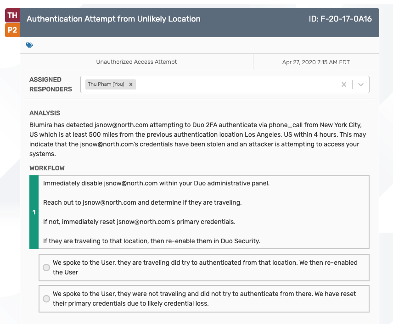
Task: Click the ASSIGNED RESPONDERS label
Action: (51, 84)
